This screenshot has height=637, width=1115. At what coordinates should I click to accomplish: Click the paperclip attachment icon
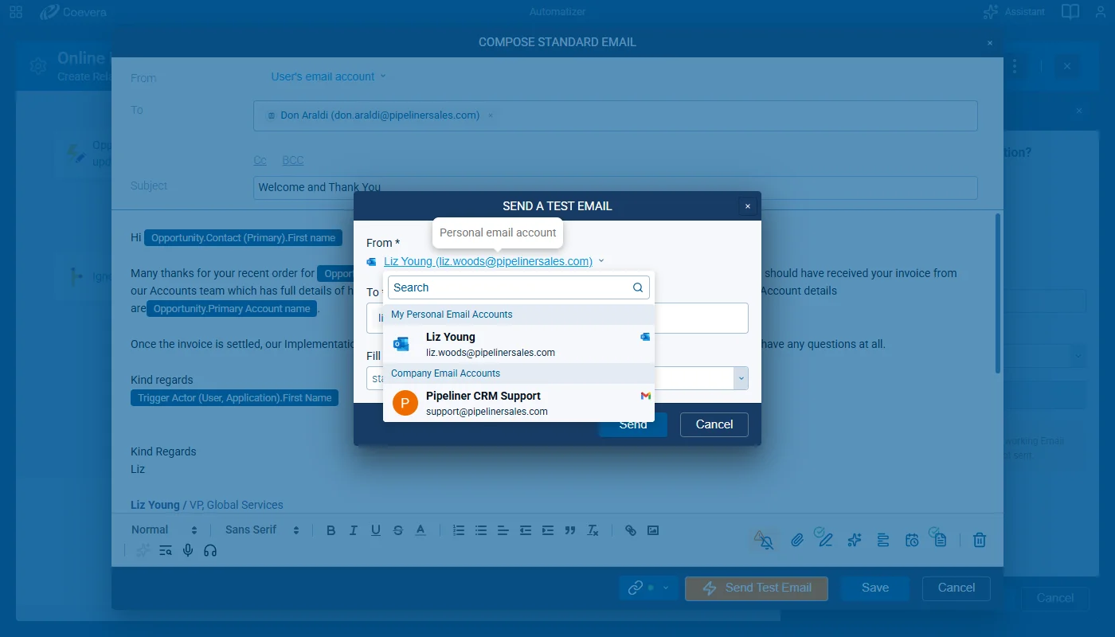click(x=796, y=540)
